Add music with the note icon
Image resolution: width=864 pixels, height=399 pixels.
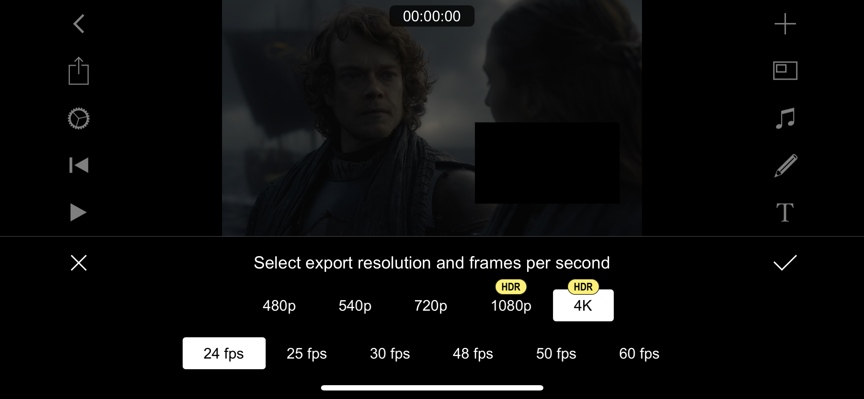click(x=785, y=118)
